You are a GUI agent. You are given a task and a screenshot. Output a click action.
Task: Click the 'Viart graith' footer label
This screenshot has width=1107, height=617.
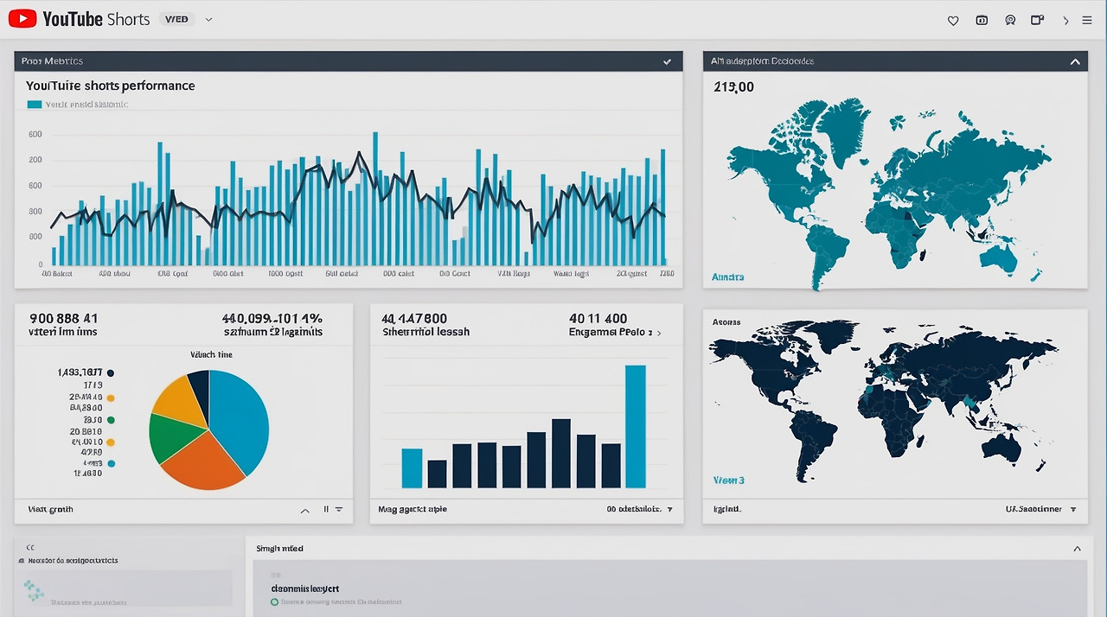click(x=50, y=510)
